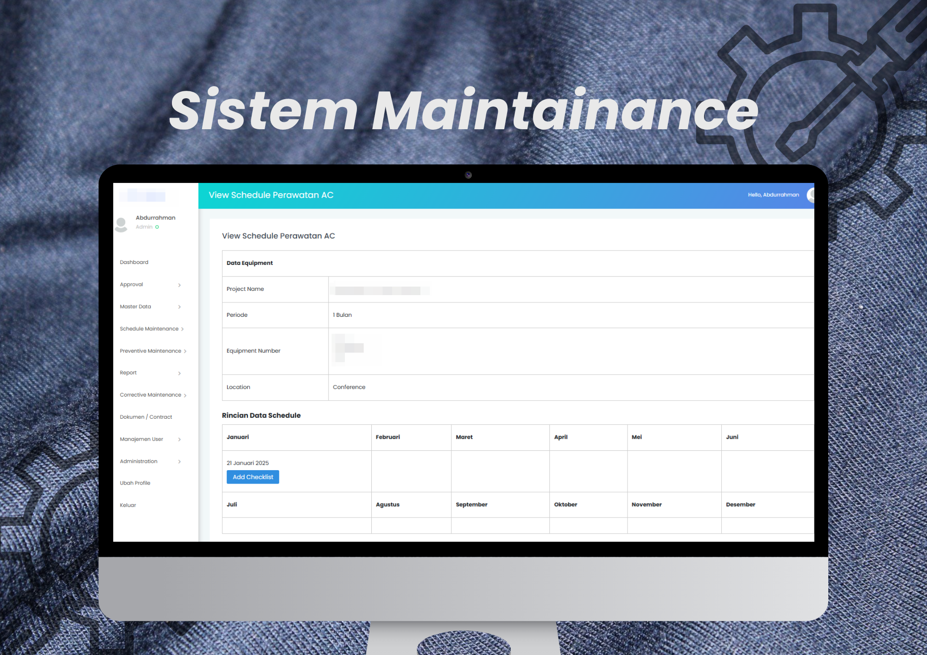Select the Januari column header
Viewport: 927px width, 655px height.
click(237, 437)
